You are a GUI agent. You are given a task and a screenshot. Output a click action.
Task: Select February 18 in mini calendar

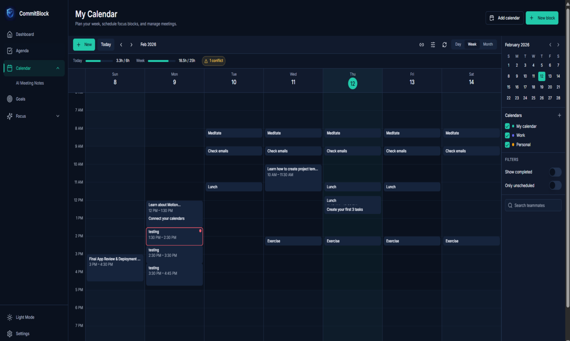click(533, 87)
